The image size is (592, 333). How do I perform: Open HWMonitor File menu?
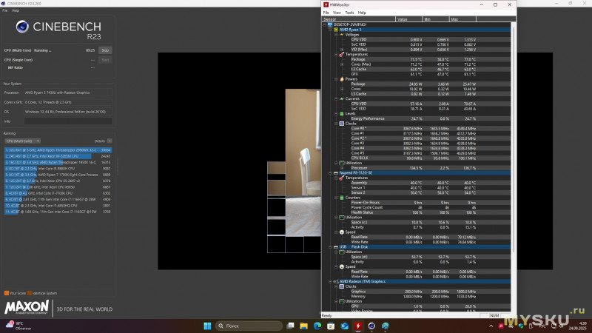pyautogui.click(x=326, y=13)
